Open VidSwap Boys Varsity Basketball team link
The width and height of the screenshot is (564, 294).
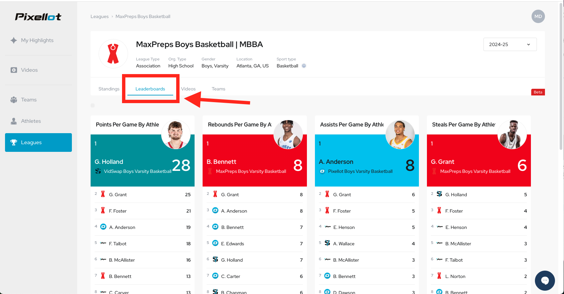[x=137, y=171]
